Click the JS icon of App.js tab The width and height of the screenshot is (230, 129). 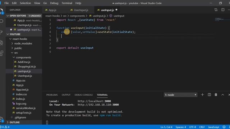click(46, 10)
